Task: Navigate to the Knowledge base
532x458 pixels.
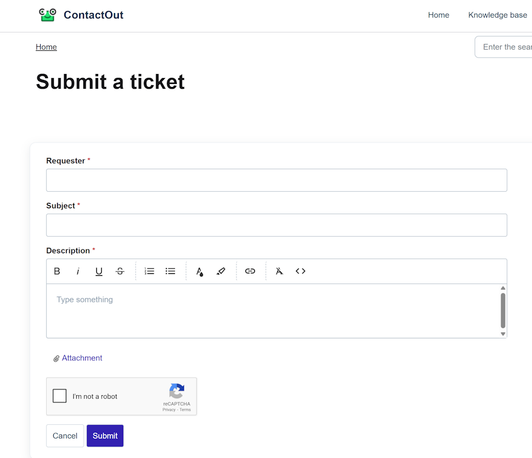Action: click(x=498, y=15)
